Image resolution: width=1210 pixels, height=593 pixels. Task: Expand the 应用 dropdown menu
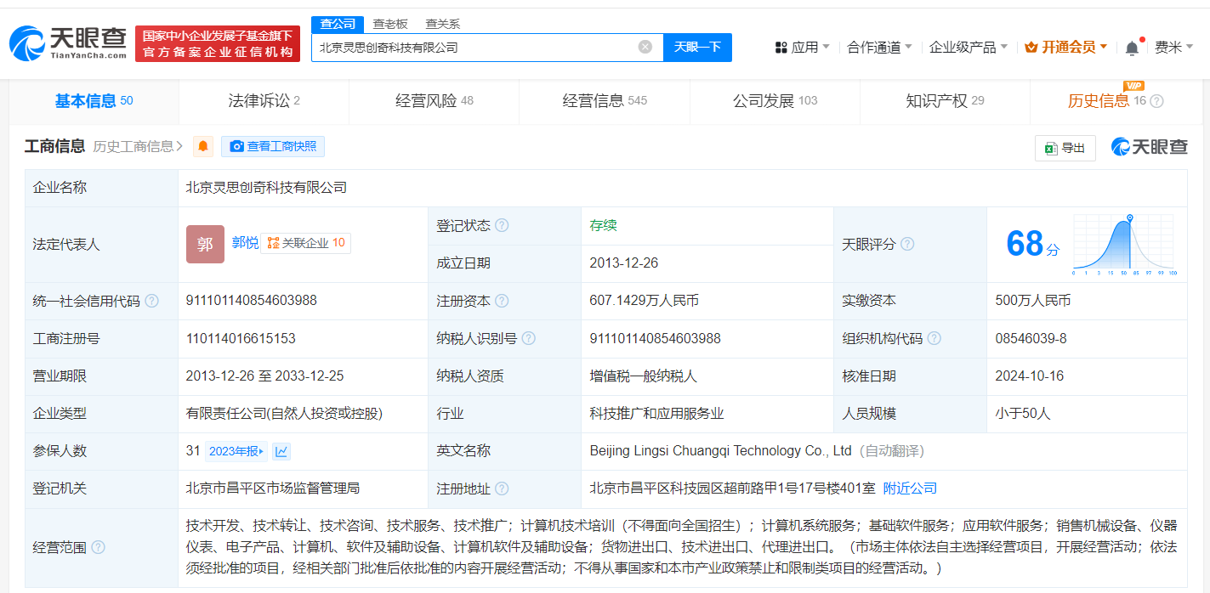tap(803, 48)
